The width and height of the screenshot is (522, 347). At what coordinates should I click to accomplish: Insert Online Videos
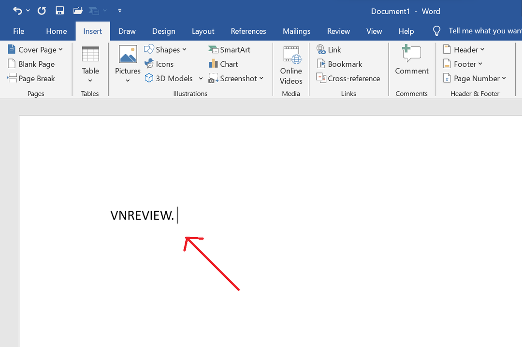[x=291, y=65]
